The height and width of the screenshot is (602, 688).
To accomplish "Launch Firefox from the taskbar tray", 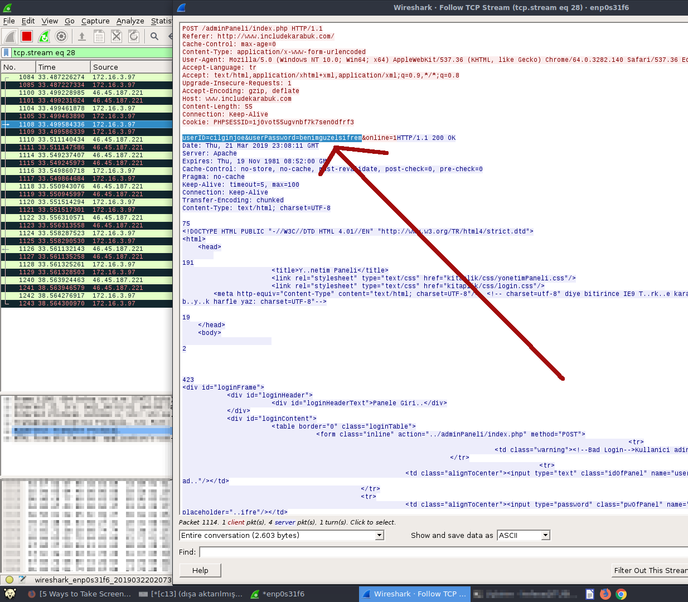I will (x=605, y=594).
